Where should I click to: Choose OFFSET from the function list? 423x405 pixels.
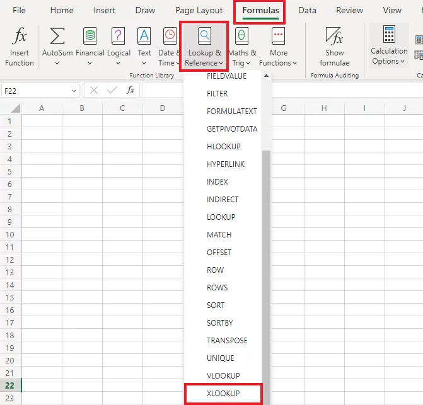(223, 253)
